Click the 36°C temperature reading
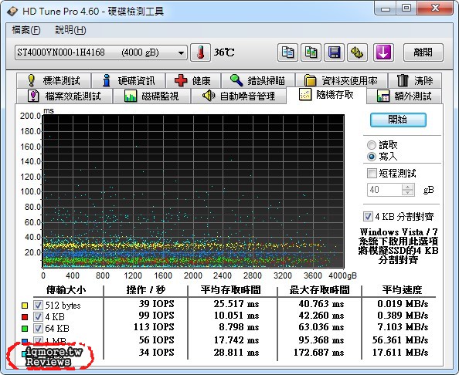The image size is (459, 375). (x=224, y=52)
